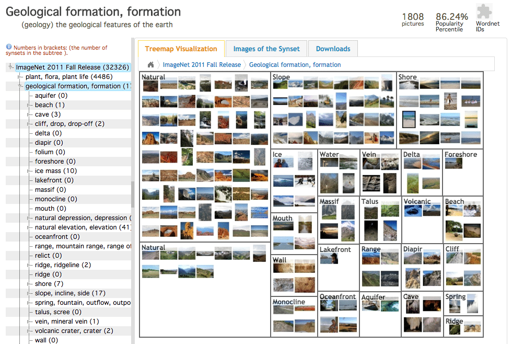The width and height of the screenshot is (512, 344).
Task: Select aquifer (0) in the tree
Action: click(x=51, y=96)
